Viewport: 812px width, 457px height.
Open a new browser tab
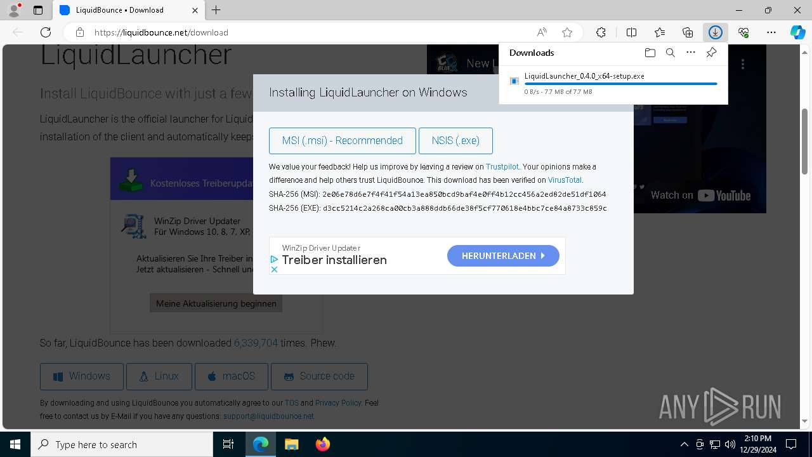[216, 10]
